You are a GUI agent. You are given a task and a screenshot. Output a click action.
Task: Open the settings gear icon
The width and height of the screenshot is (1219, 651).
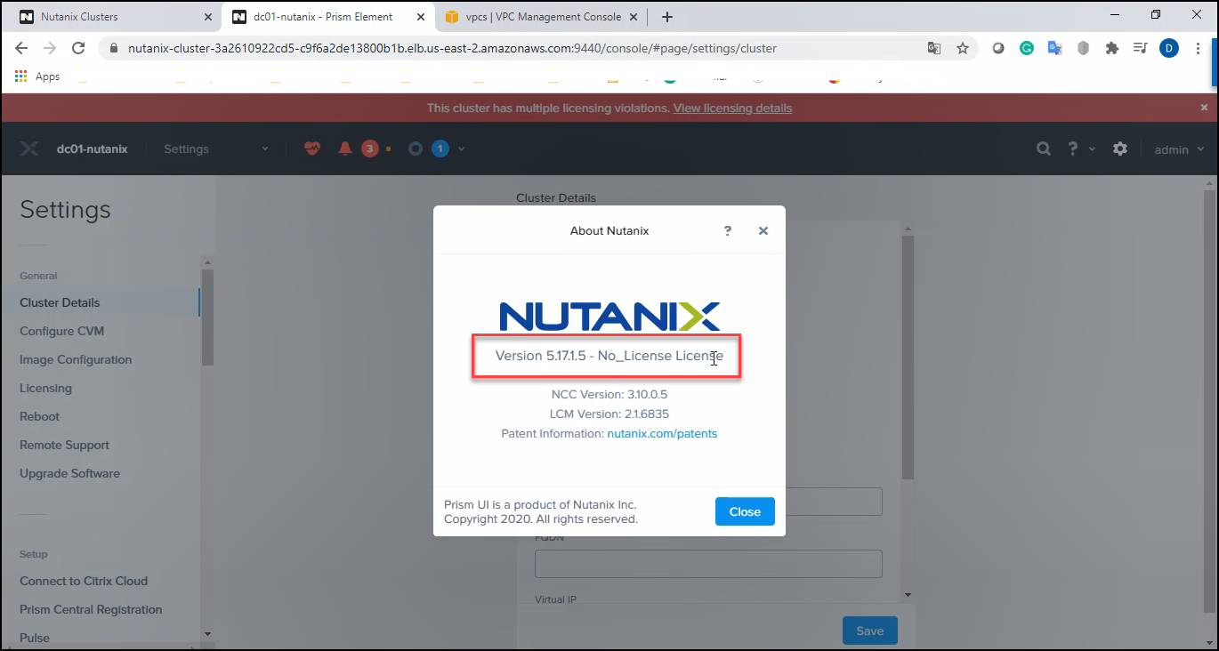click(1120, 149)
